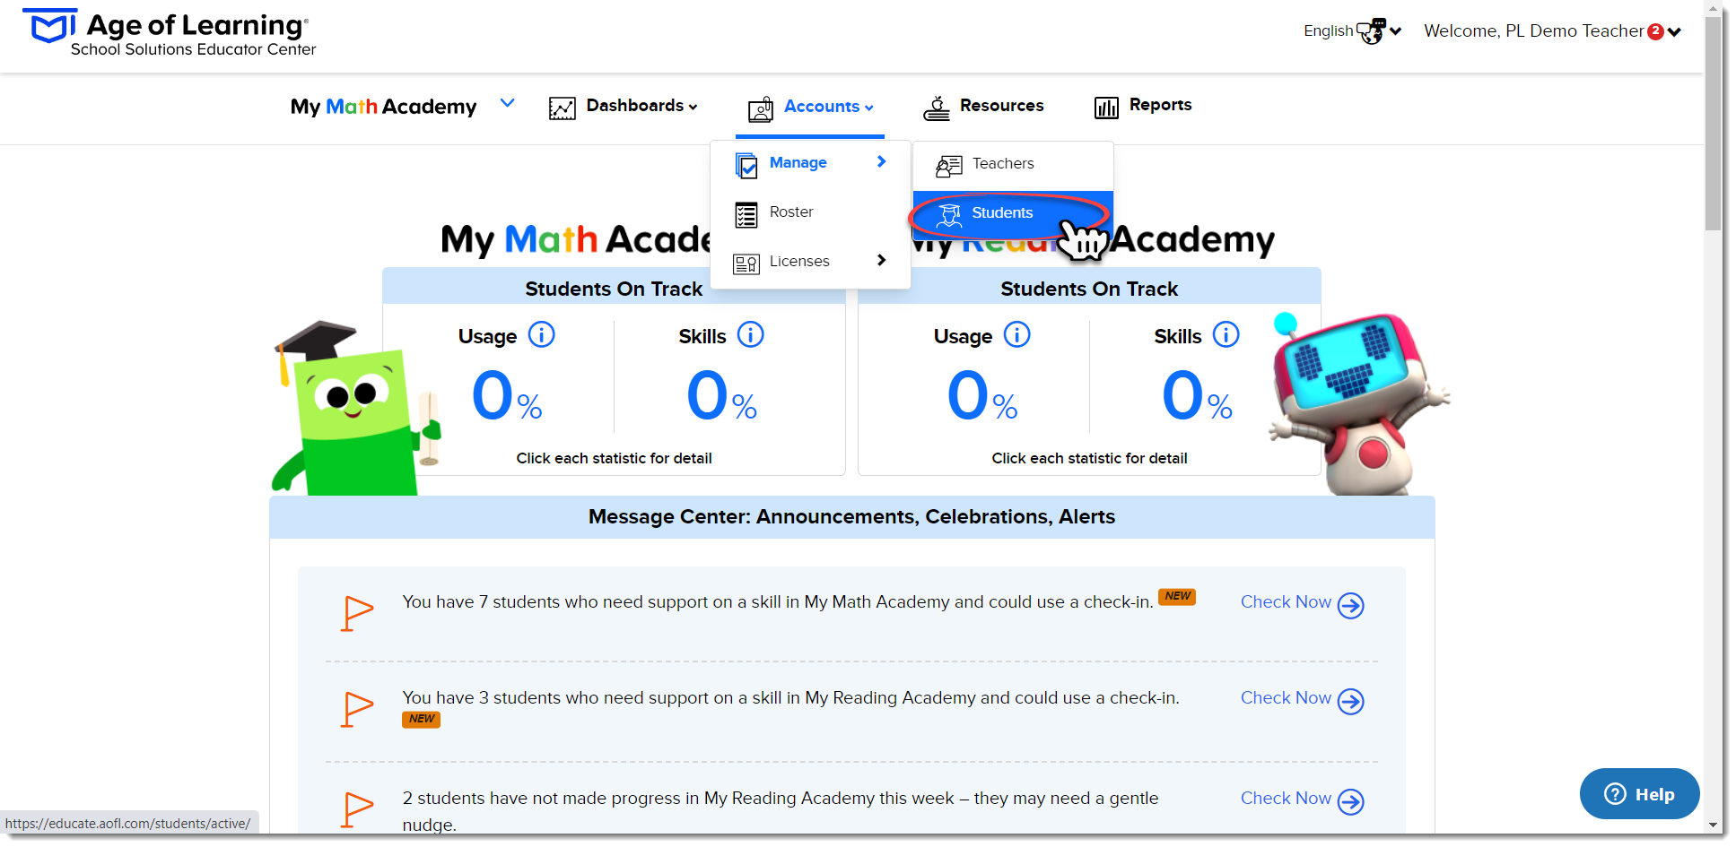Click NEW badge under Reading Academy alert
The image size is (1736, 847).
coord(421,720)
